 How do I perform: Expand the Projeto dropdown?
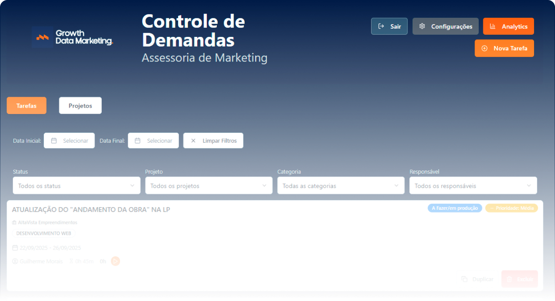point(209,186)
